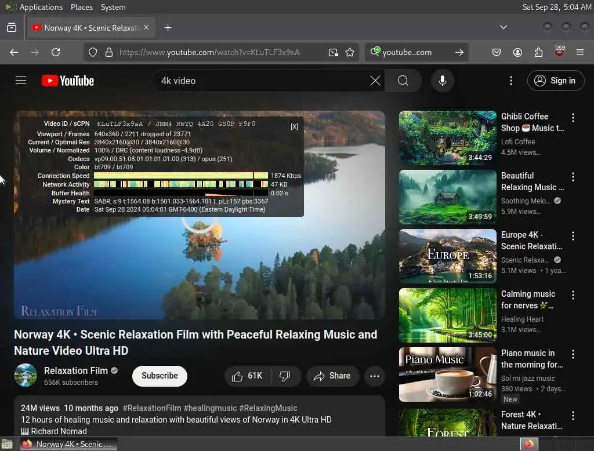This screenshot has height=451, width=594.
Task: Toggle picture-in-picture icon in URL bar
Action: point(333,52)
